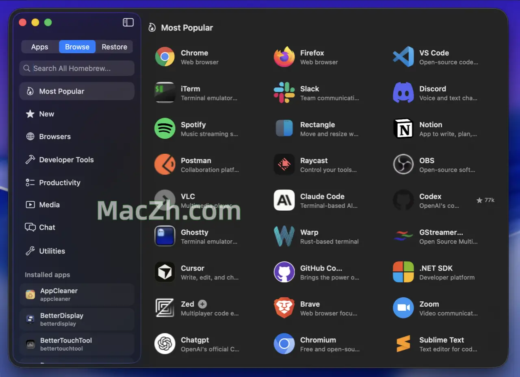Select BetterDisplay in Installed apps
Viewport: 520px width, 377px height.
pos(77,319)
